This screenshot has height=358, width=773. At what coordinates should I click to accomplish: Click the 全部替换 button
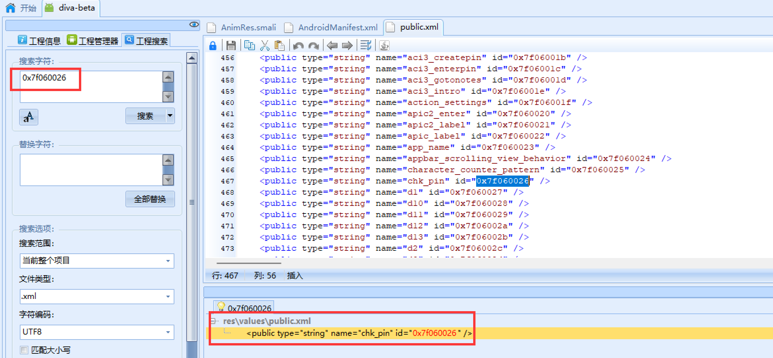pyautogui.click(x=150, y=199)
